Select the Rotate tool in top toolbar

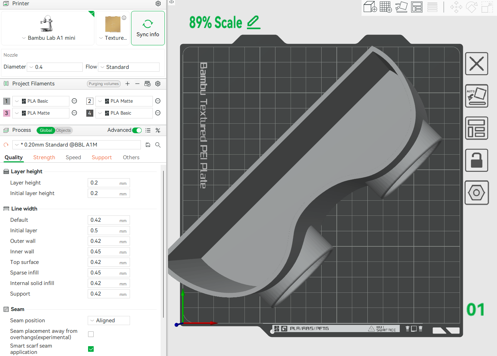pos(472,7)
